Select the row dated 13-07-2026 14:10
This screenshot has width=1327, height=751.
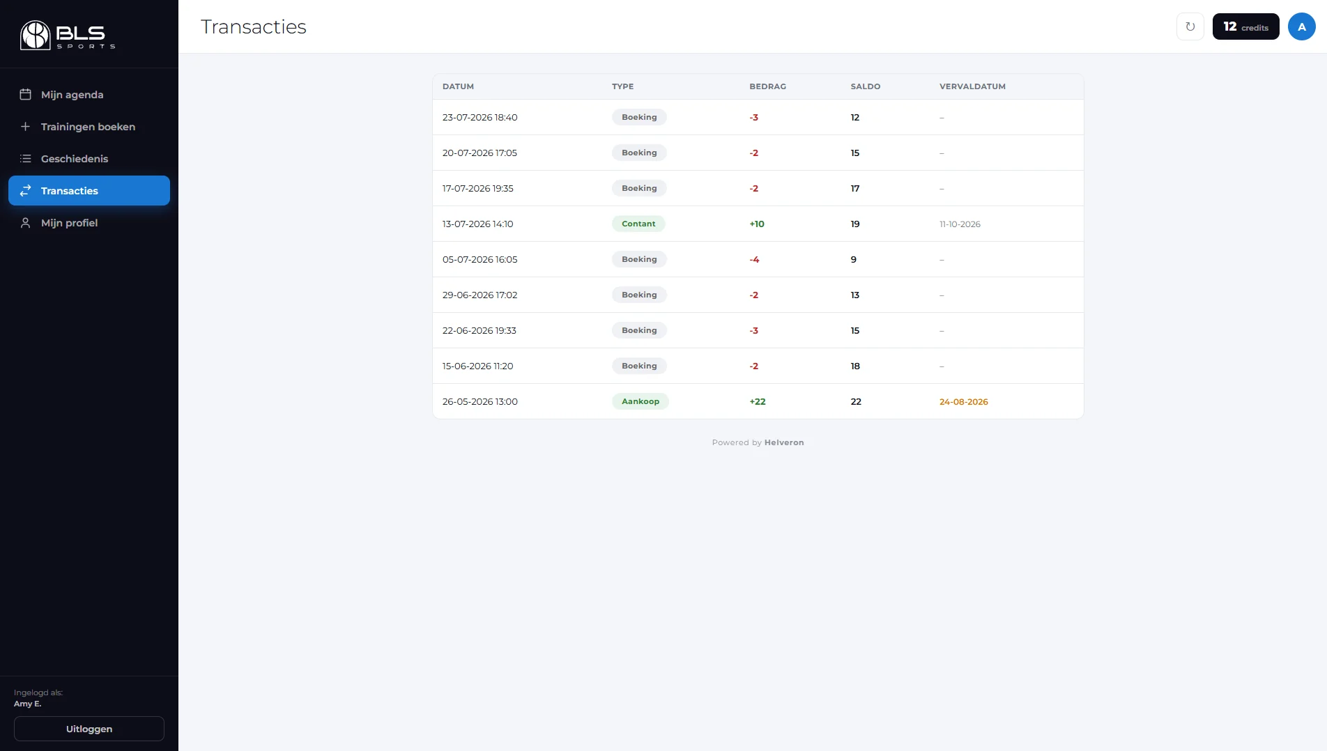click(x=758, y=224)
